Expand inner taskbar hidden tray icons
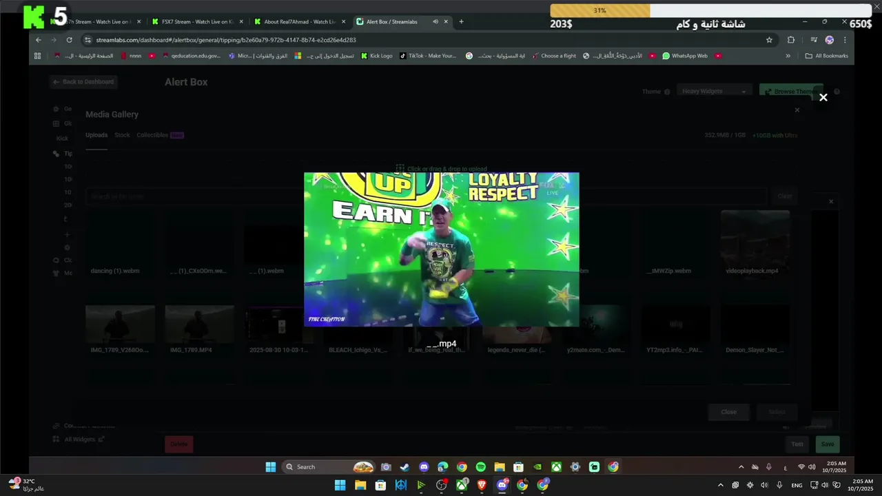Screen dimensions: 882x496 741,467
